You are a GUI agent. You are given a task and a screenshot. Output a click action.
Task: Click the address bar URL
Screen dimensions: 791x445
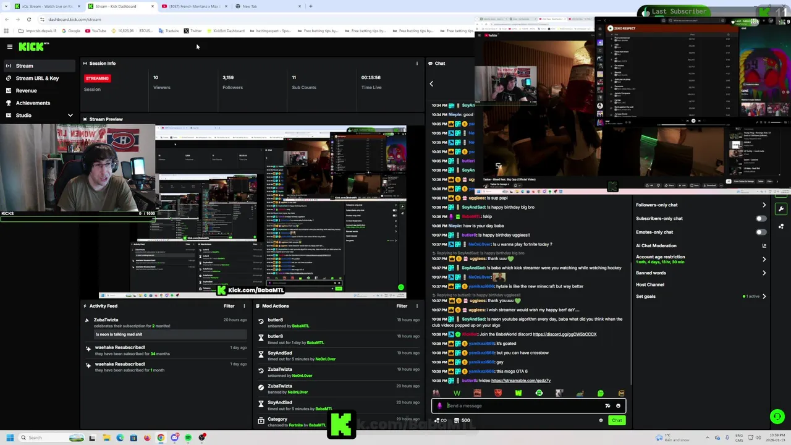point(75,19)
